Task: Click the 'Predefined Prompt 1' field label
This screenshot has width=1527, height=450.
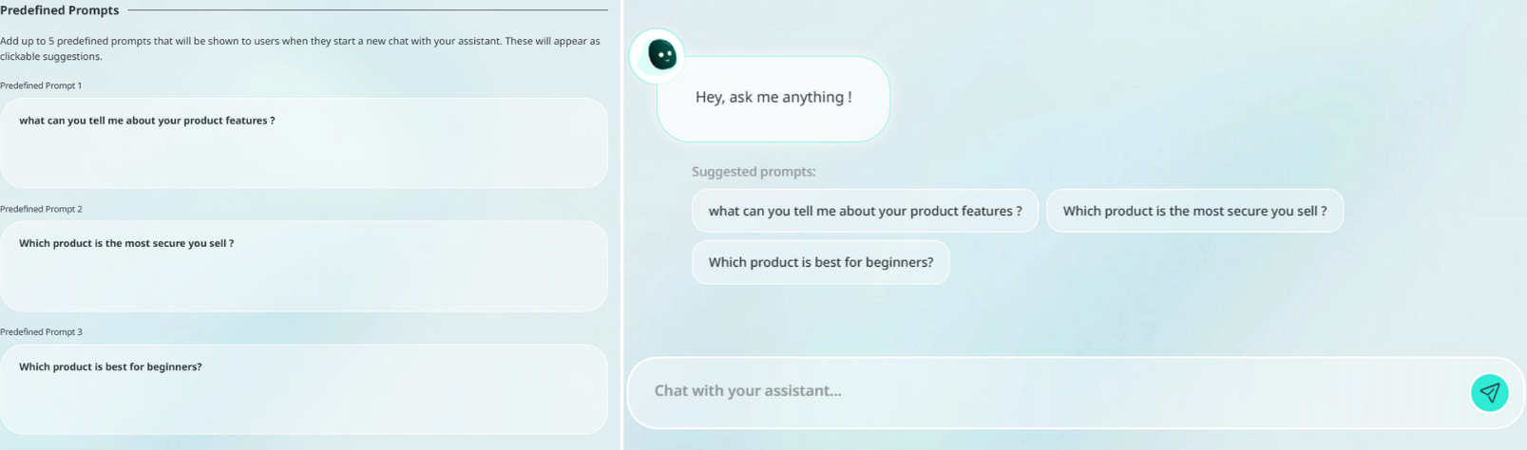Action: tap(41, 85)
